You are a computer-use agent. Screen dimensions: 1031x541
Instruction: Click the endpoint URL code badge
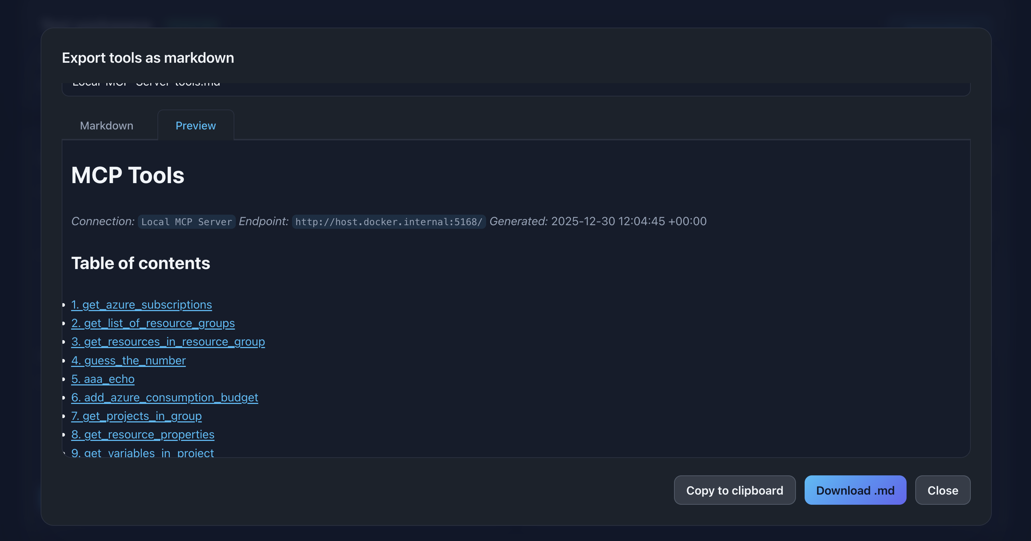[388, 221]
